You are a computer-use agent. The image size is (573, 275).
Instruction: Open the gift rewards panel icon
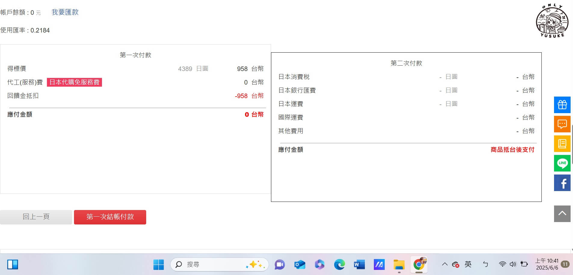[x=562, y=105]
